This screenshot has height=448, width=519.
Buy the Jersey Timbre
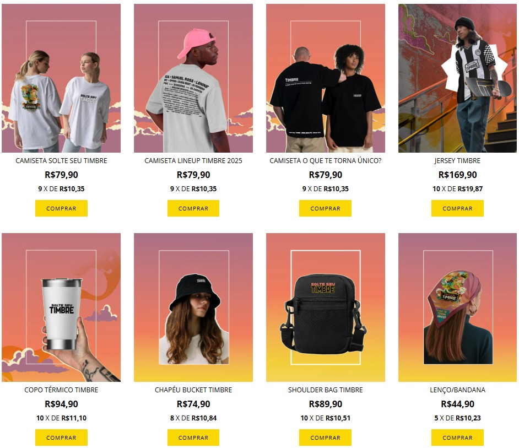click(457, 208)
